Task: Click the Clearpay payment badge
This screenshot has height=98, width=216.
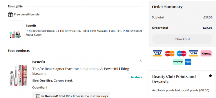Action: coord(178,62)
